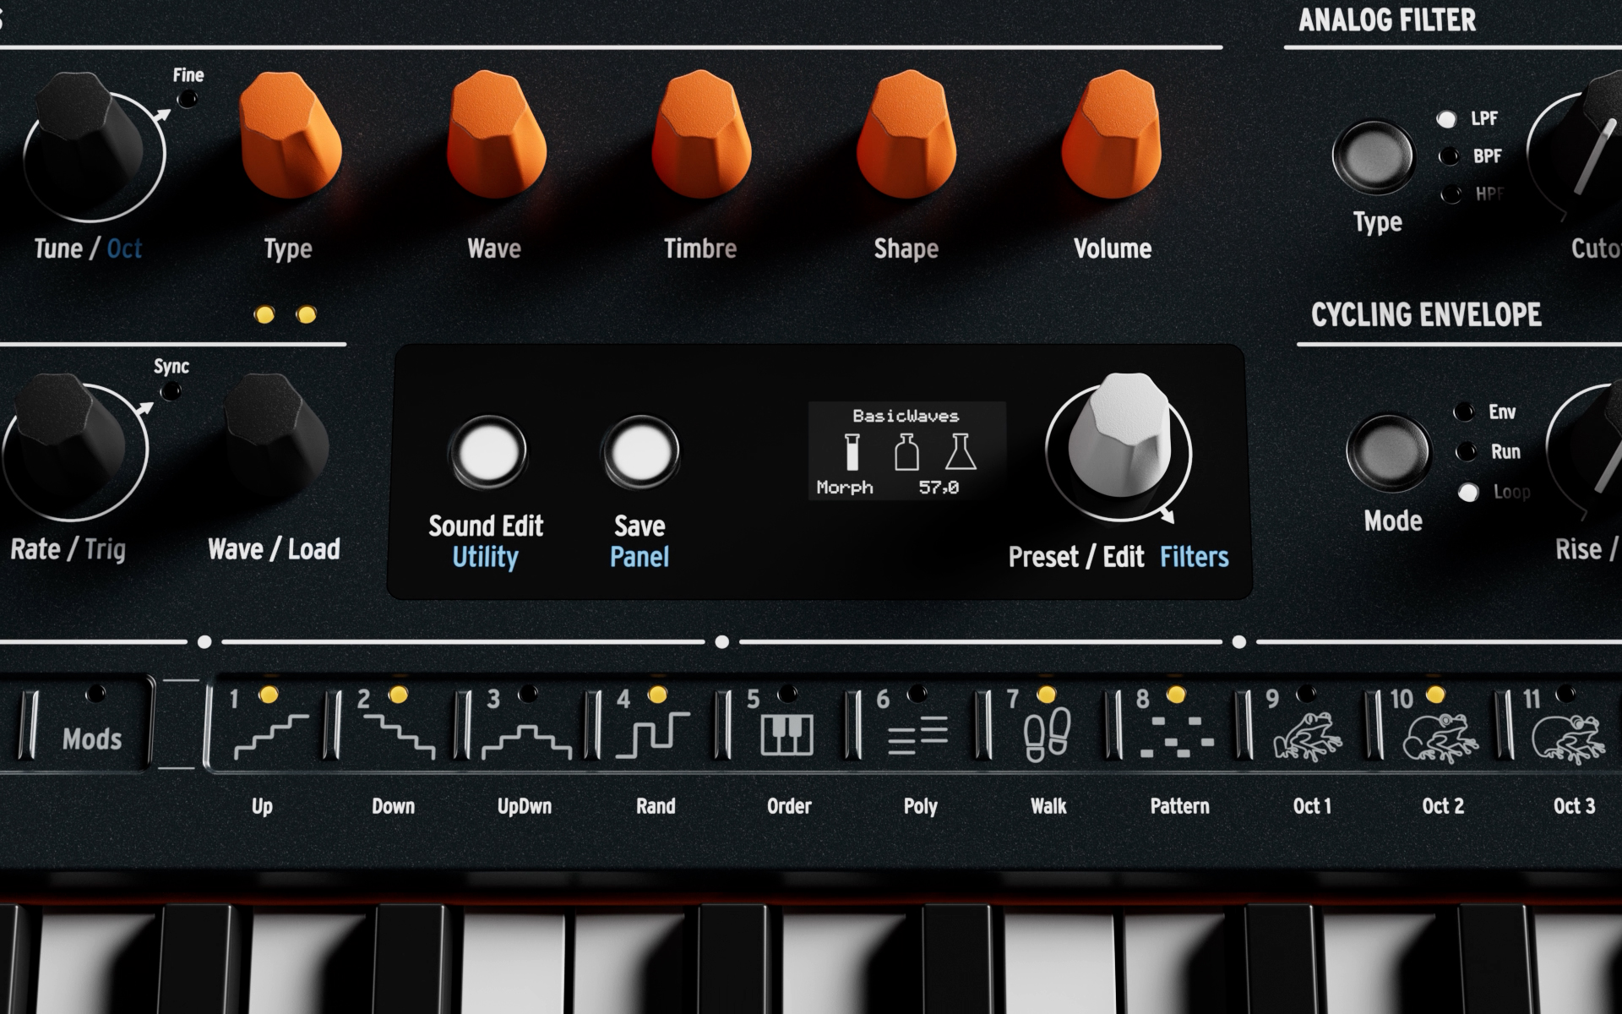
Task: Select the Walk footprints icon
Action: (1047, 733)
